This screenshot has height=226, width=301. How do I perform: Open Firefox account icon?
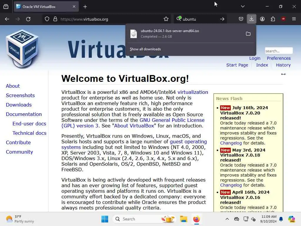(x=262, y=19)
